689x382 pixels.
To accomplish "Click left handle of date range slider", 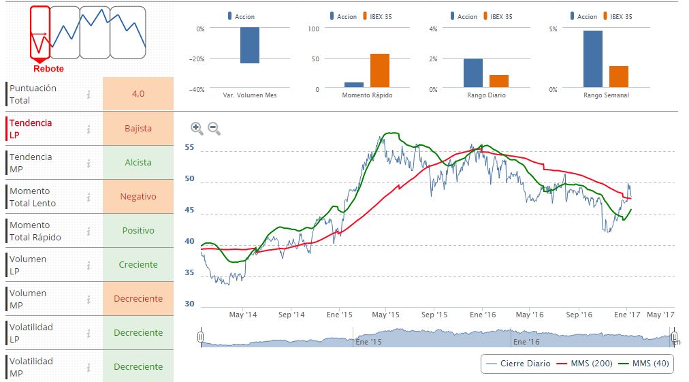I will 200,337.
